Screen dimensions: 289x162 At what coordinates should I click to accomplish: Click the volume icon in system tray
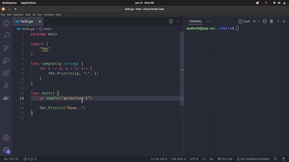279,3
